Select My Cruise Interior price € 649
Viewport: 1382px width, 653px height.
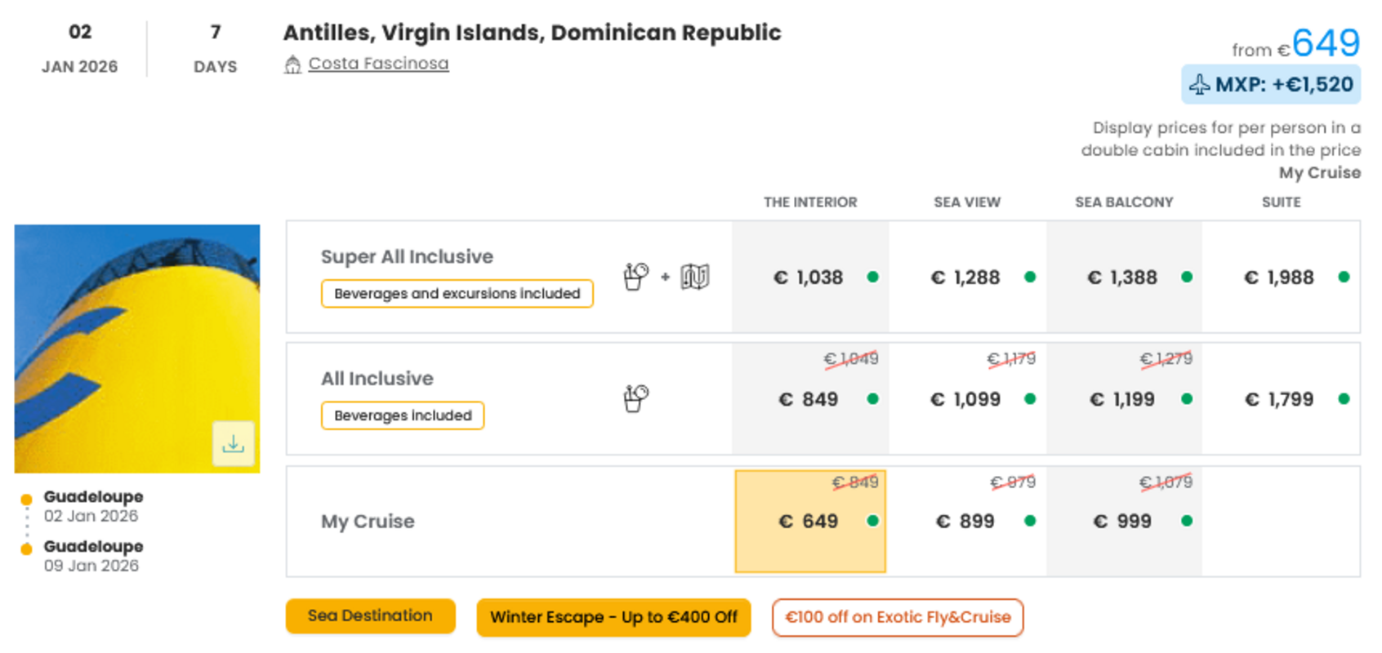click(810, 521)
